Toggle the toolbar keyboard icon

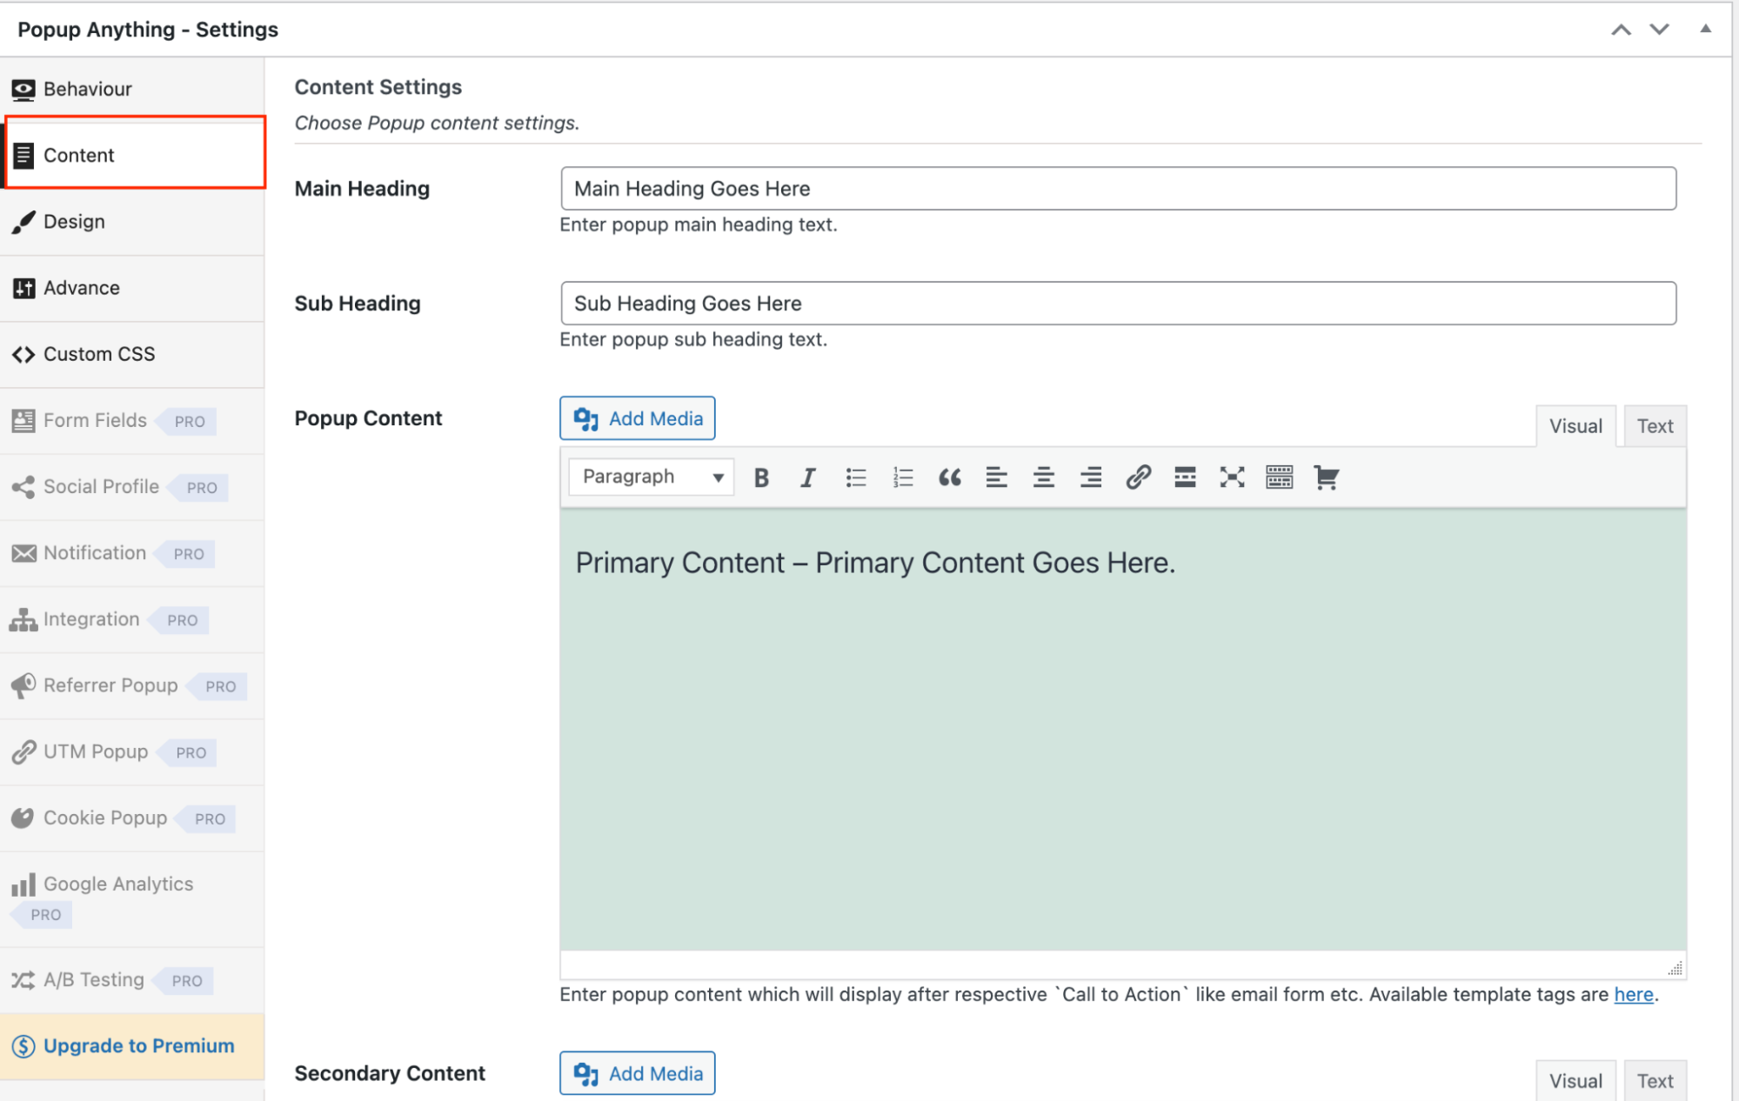pos(1279,477)
